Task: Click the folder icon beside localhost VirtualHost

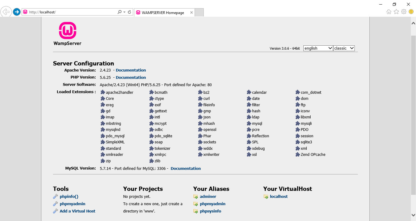Action: (266, 197)
